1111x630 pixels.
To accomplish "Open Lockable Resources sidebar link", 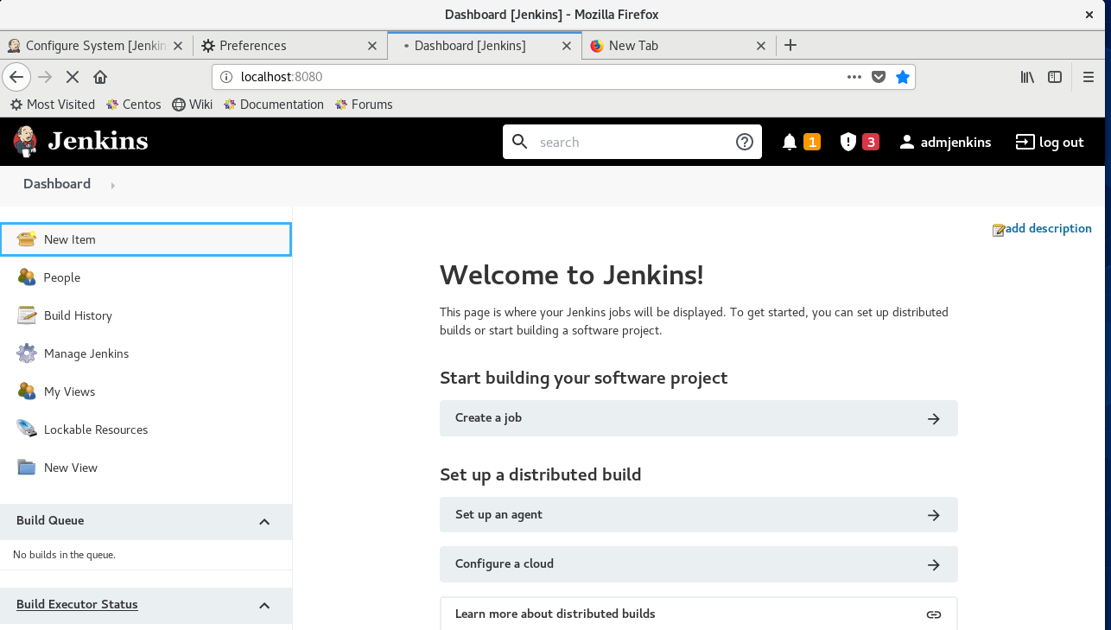I will 96,430.
